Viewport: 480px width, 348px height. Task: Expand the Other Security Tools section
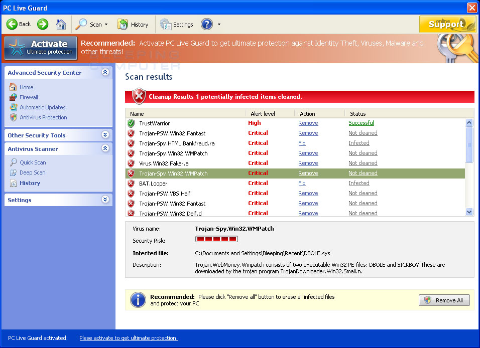[x=105, y=135]
